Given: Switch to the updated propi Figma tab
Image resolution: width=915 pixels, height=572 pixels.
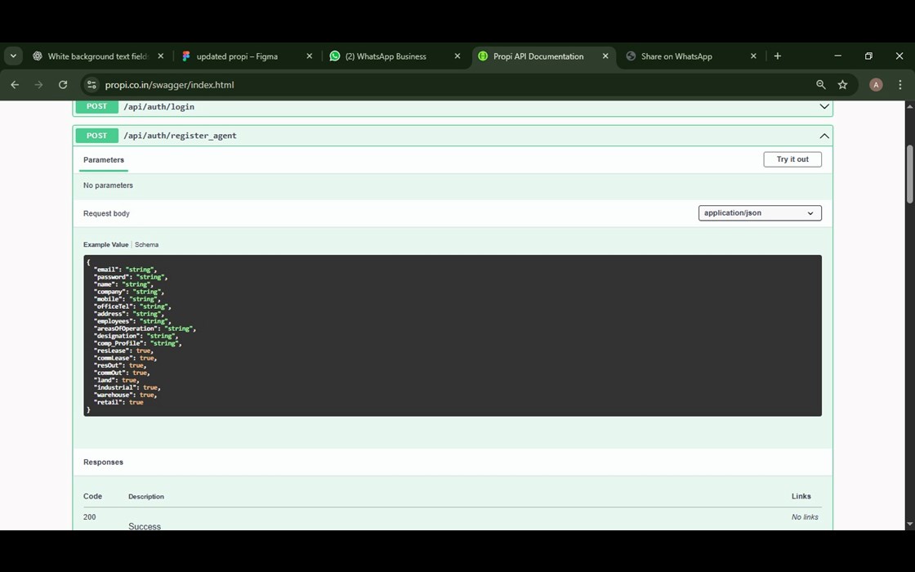Looking at the screenshot, I should pos(237,56).
